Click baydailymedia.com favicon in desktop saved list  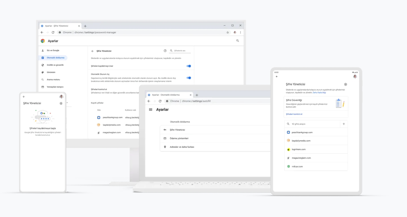point(99,125)
